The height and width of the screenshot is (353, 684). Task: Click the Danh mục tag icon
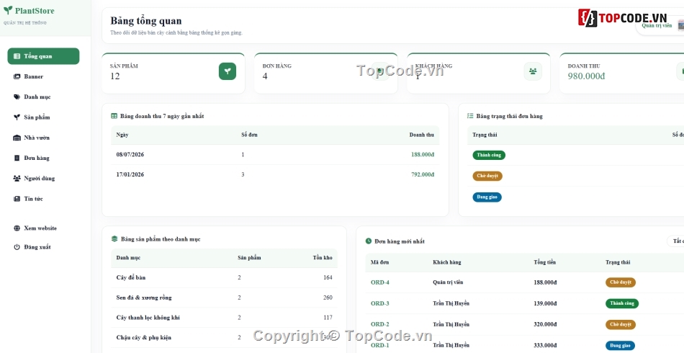[x=17, y=97]
